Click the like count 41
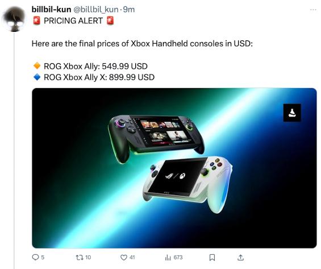Screen dimensions: 321x269 [x=132, y=257]
